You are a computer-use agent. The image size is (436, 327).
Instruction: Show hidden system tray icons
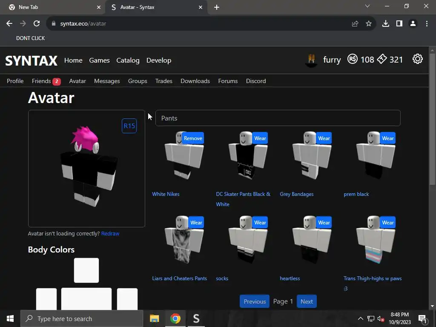[x=360, y=318]
